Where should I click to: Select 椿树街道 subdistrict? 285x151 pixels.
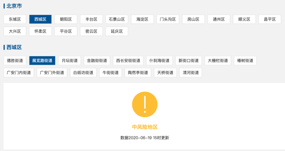point(245,61)
